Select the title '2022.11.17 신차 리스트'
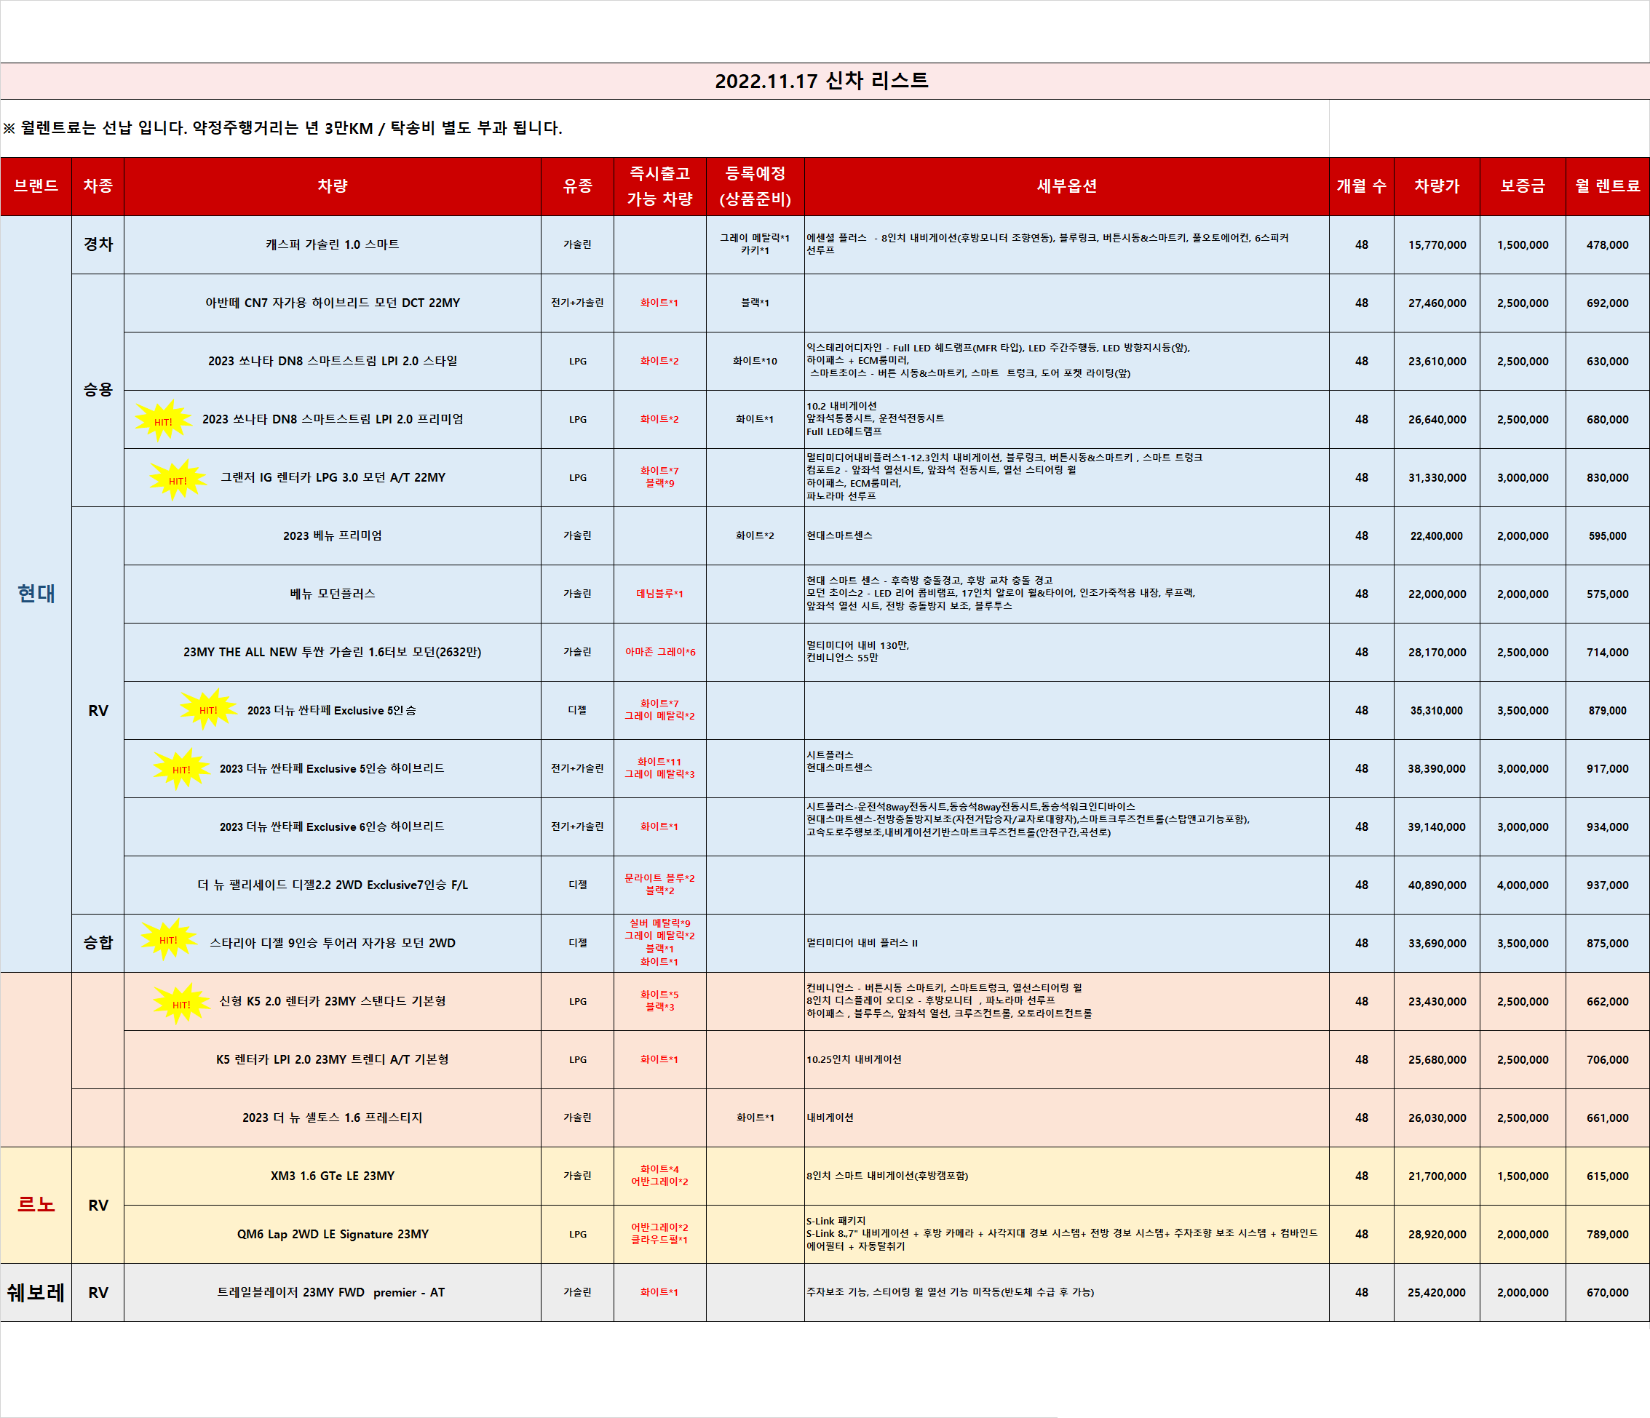Screen dimensions: 1650x1418 [x=822, y=81]
